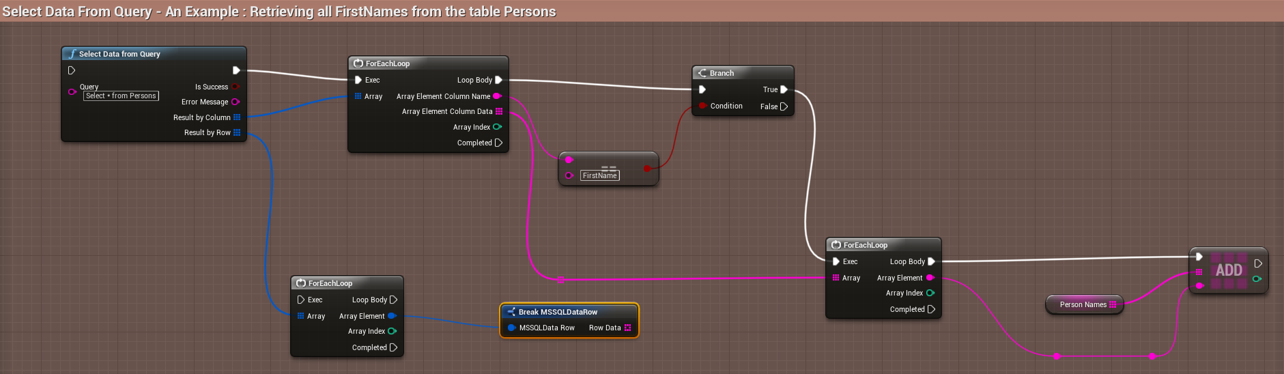Viewport: 1284px width, 374px height.
Task: Click the red boolean output pin on equals node
Action: point(647,168)
